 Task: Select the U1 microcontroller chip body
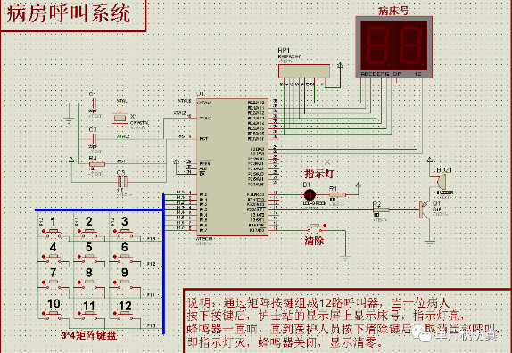pyautogui.click(x=232, y=167)
